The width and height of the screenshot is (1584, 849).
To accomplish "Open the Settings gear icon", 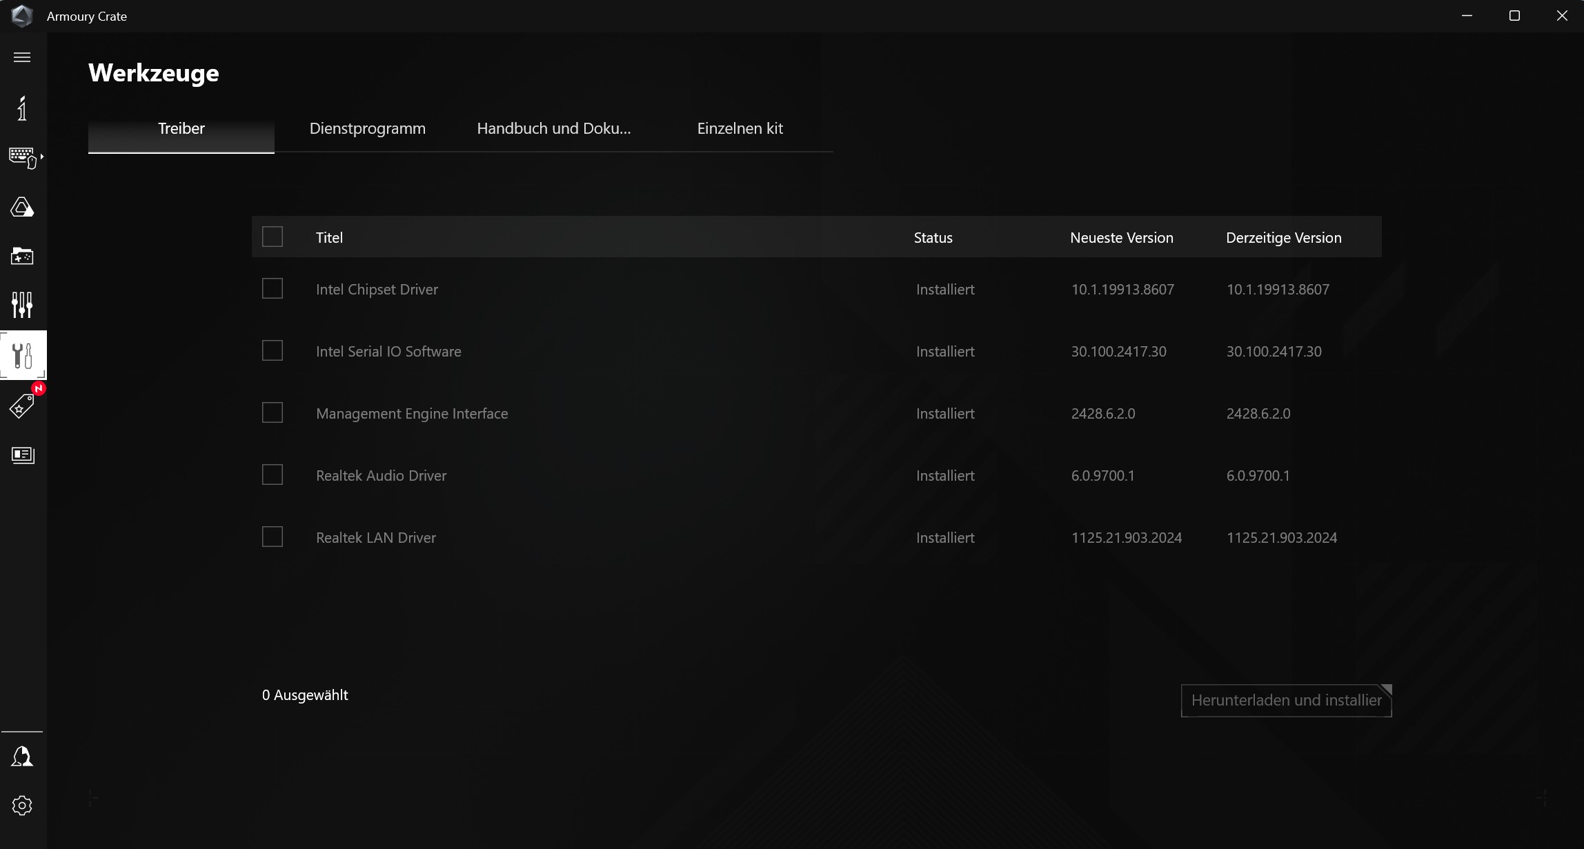I will [x=22, y=806].
